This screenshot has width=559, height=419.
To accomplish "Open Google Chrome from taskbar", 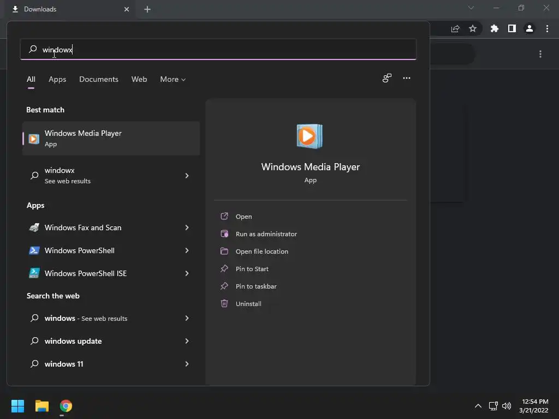I will pos(66,406).
